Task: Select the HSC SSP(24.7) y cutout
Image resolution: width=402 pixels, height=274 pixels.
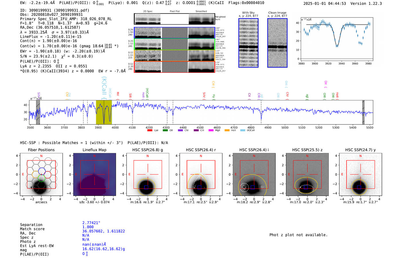Action: [360, 175]
